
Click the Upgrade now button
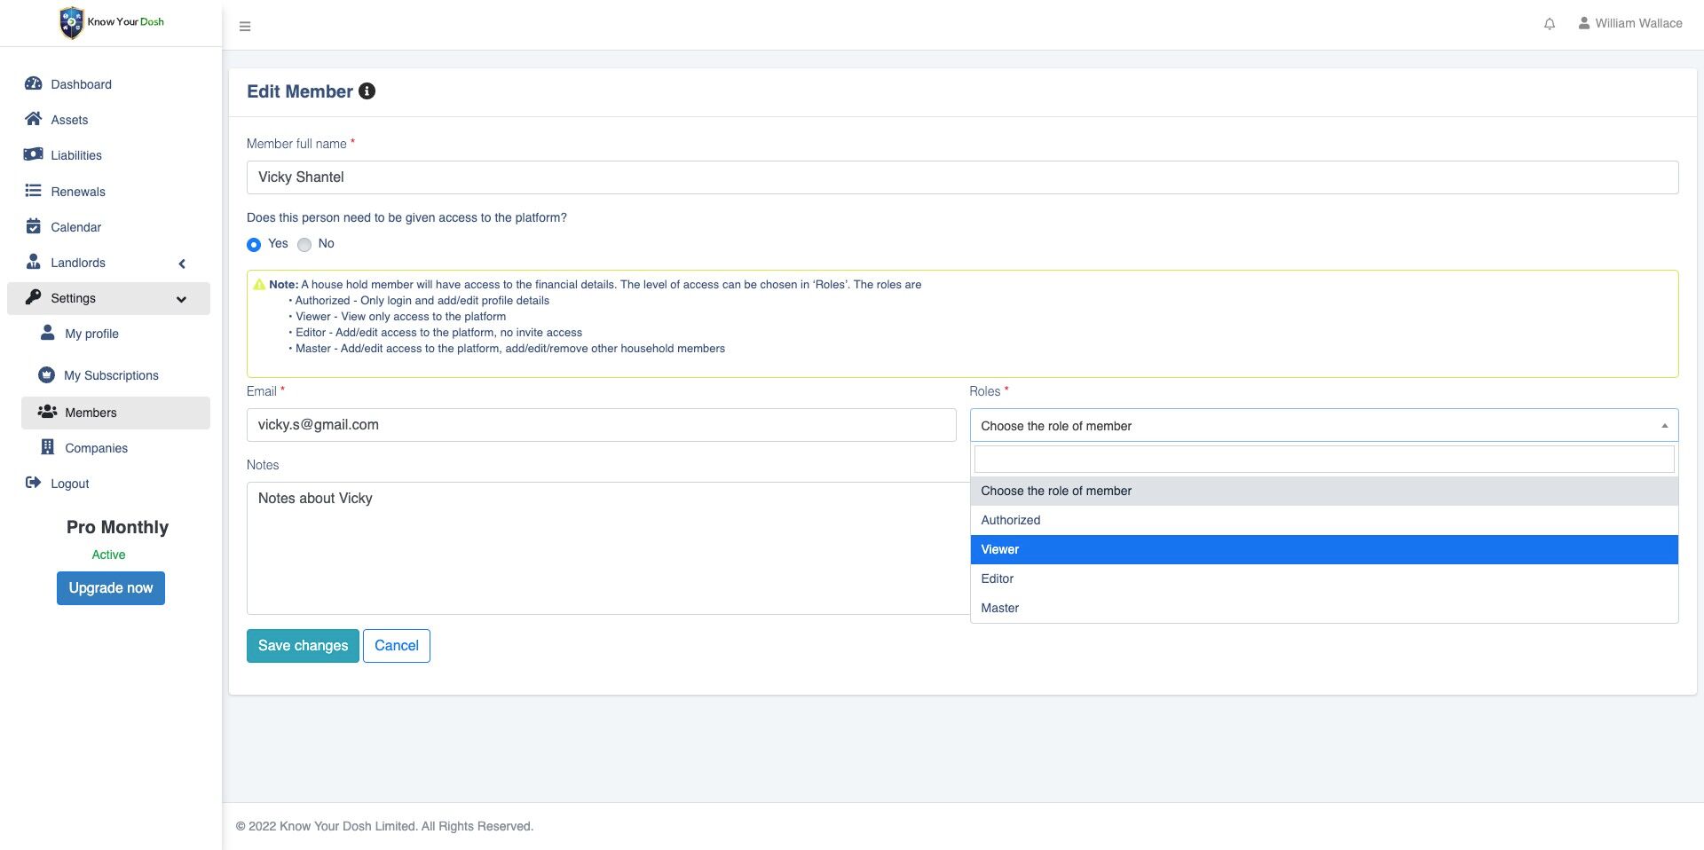111,588
